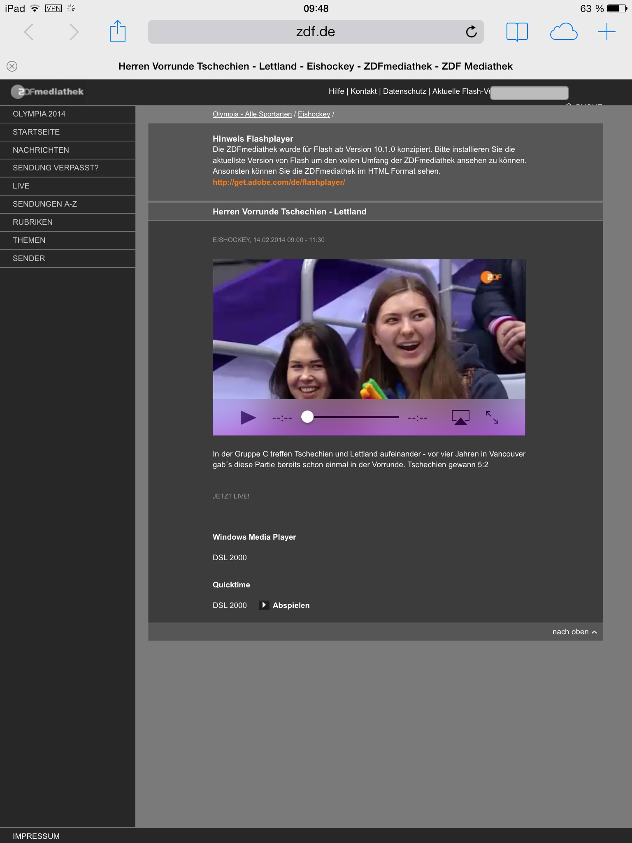Select RUBRIKEN in the sidebar

click(67, 222)
